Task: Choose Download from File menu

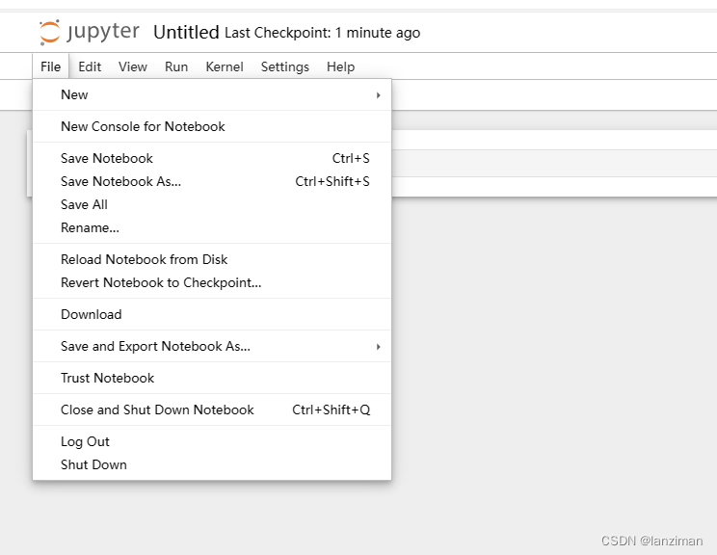Action: point(212,314)
